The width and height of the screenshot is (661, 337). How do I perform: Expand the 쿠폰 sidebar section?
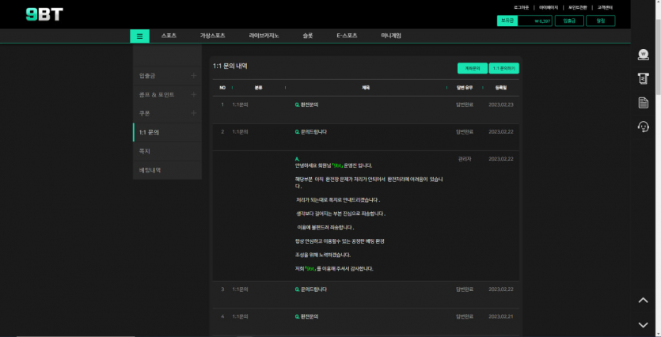click(x=193, y=113)
